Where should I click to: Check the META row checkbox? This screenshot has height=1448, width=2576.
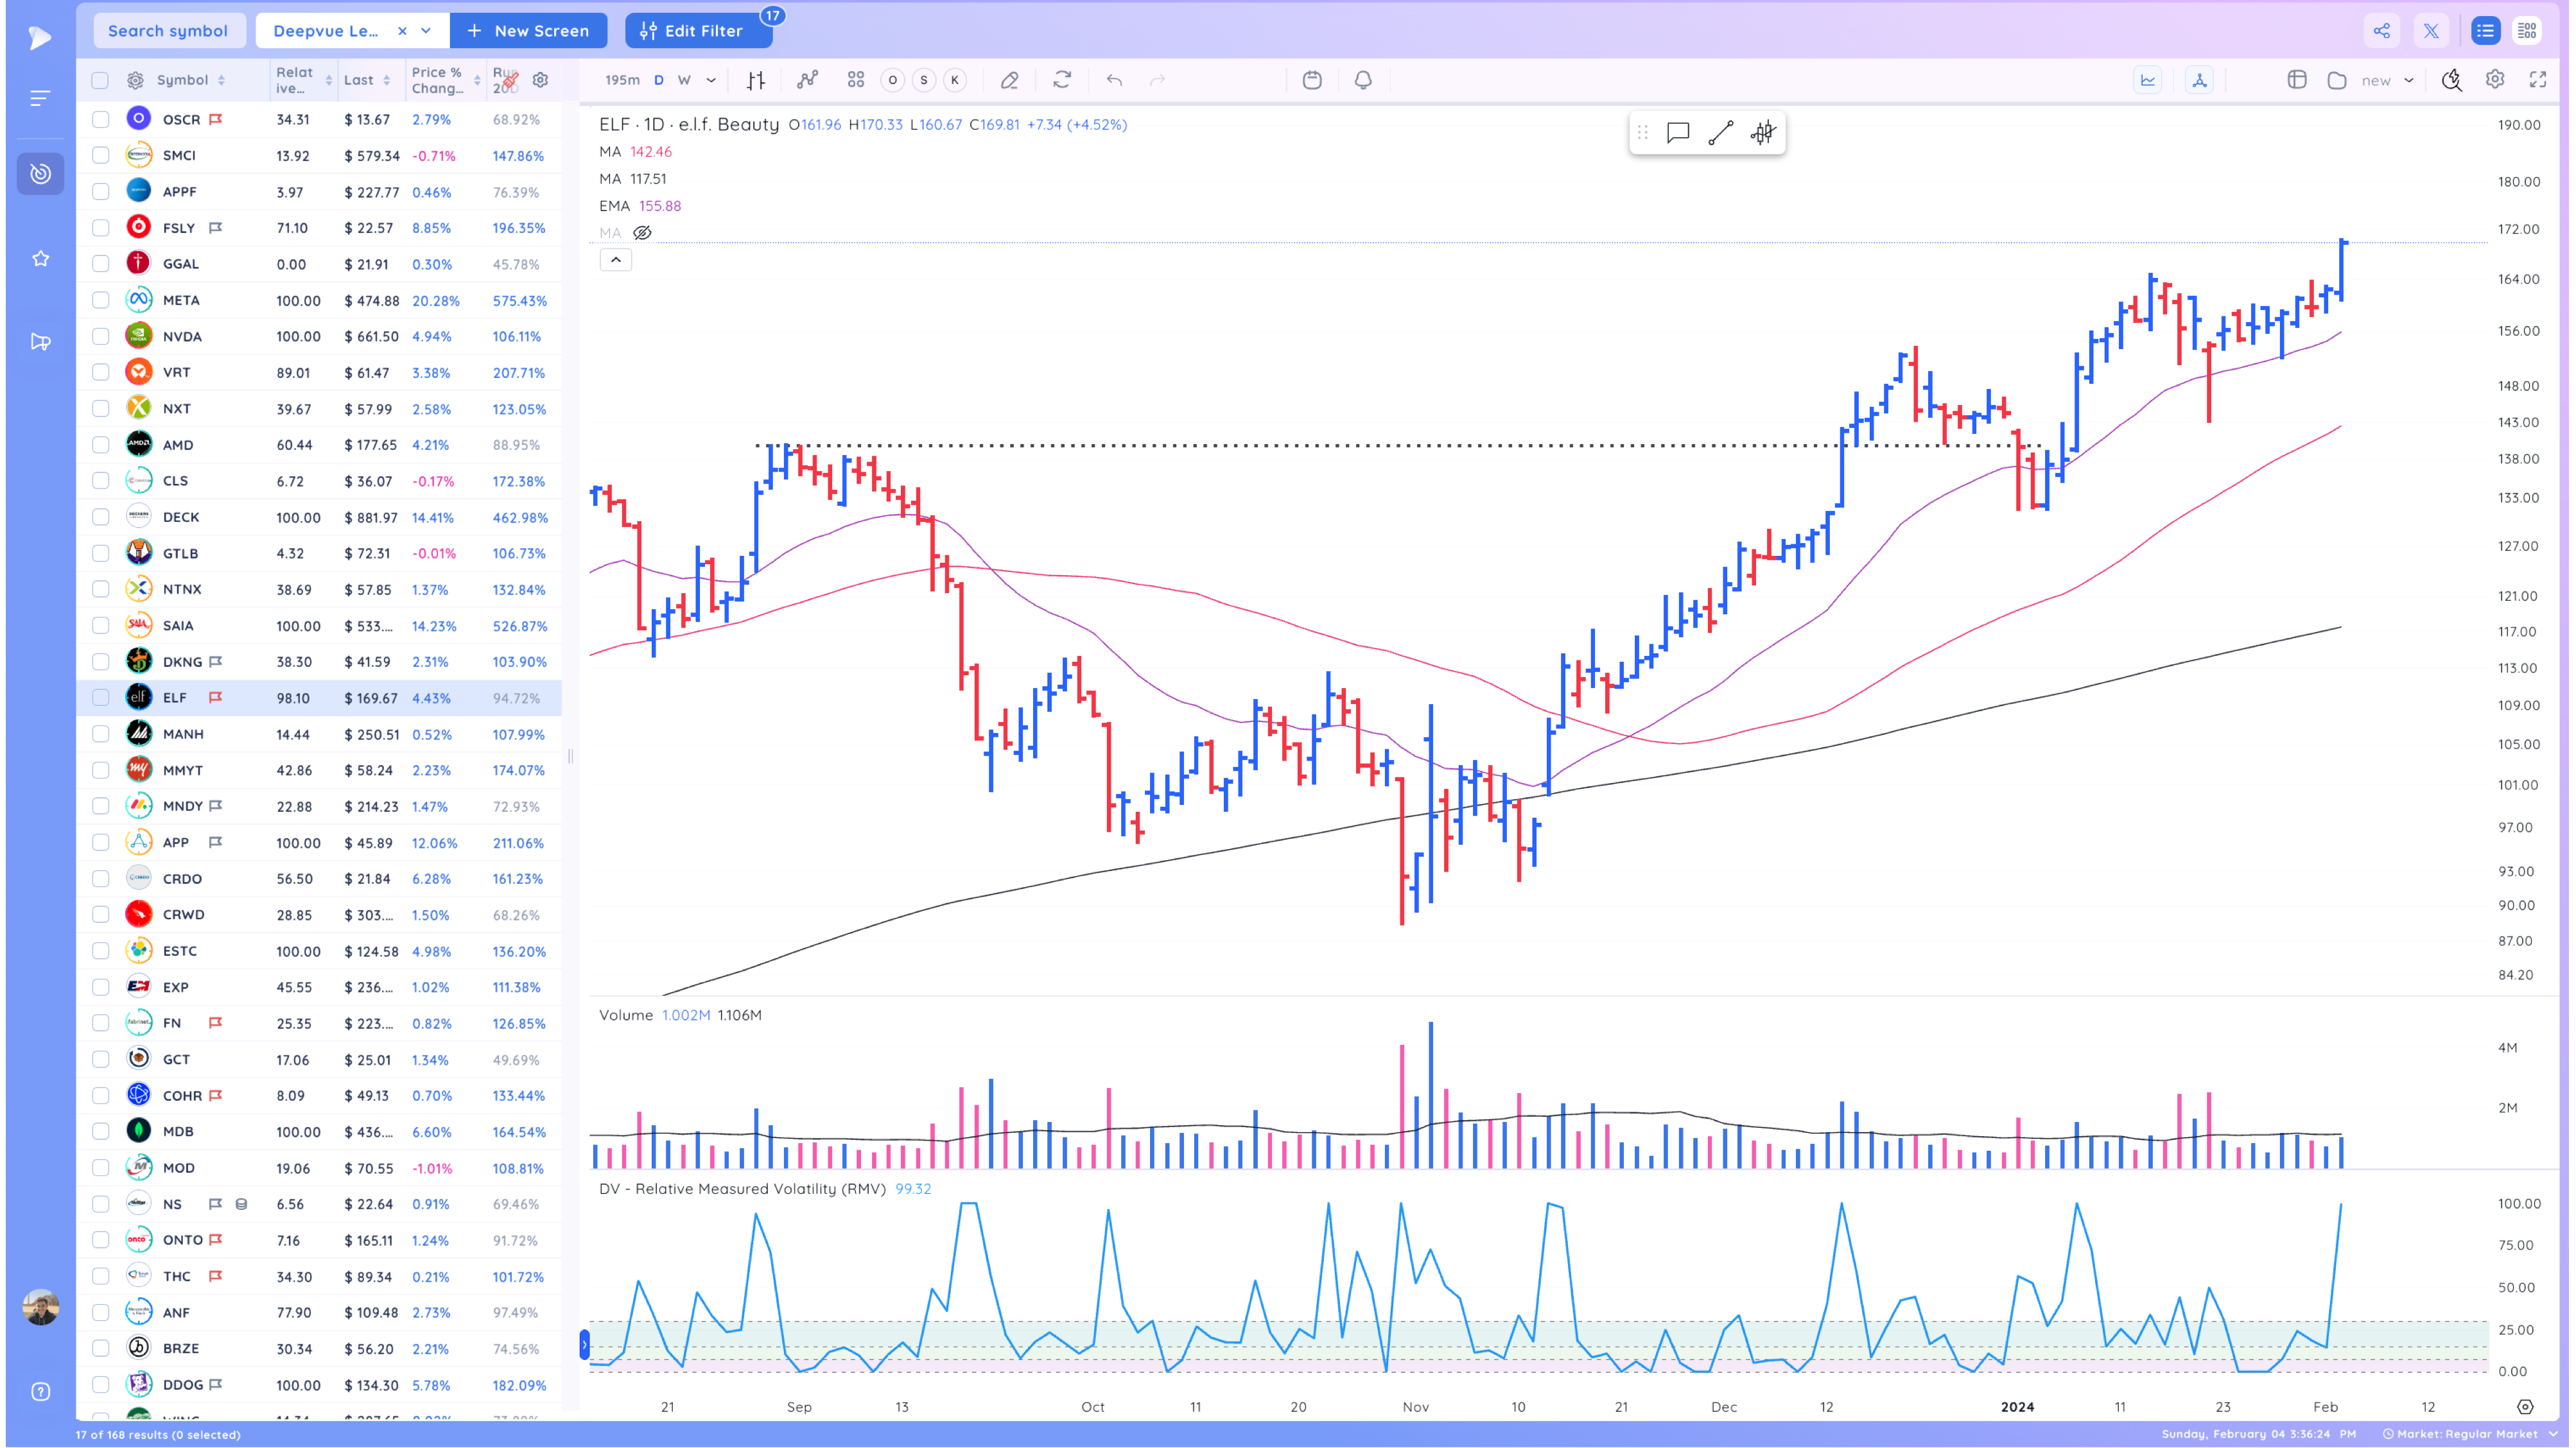pos(100,300)
